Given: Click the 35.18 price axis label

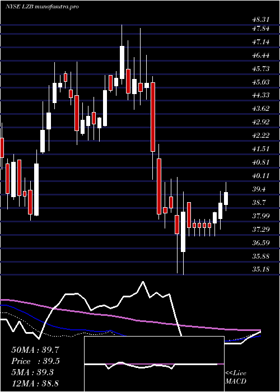Looking at the screenshot, I should [x=261, y=269].
